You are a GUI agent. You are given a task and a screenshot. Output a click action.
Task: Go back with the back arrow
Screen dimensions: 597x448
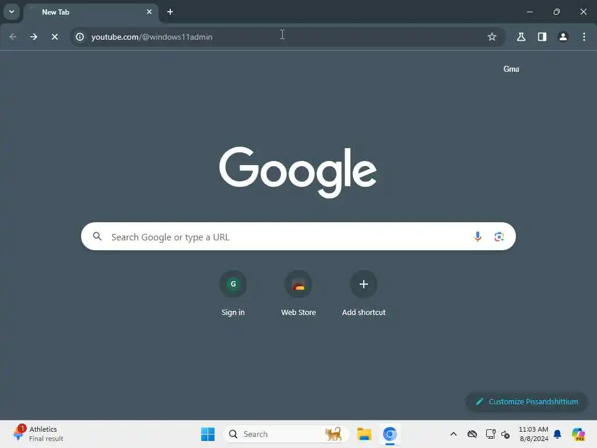coord(13,37)
